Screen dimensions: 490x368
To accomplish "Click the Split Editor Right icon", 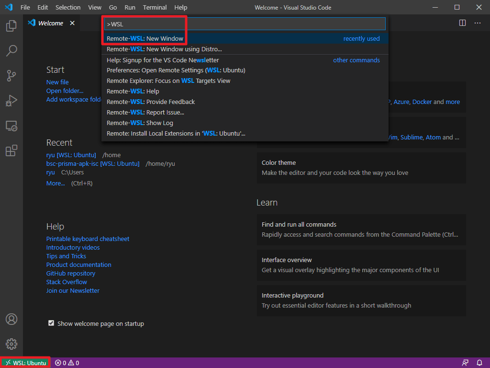I will pyautogui.click(x=463, y=23).
